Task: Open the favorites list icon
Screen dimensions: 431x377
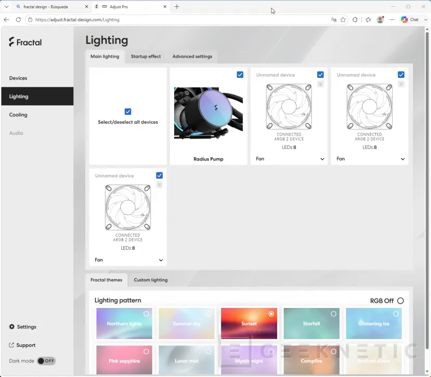Action: point(368,20)
